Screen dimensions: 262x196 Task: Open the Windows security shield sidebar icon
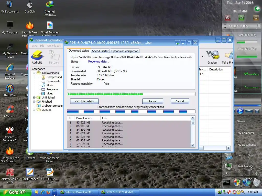(236, 182)
